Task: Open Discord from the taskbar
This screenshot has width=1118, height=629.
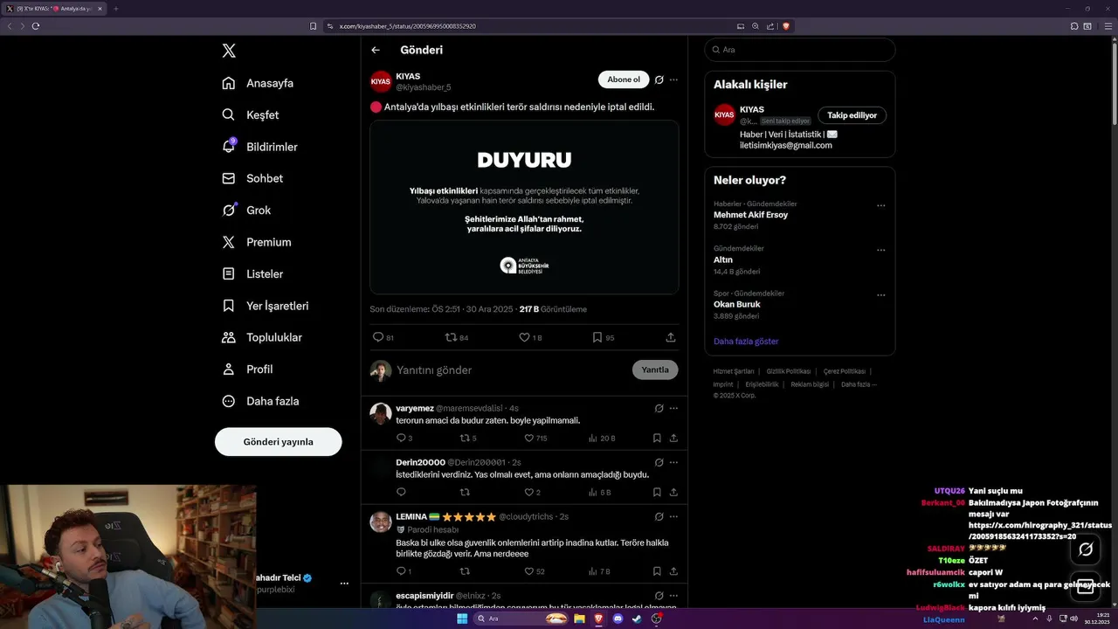Action: click(618, 619)
